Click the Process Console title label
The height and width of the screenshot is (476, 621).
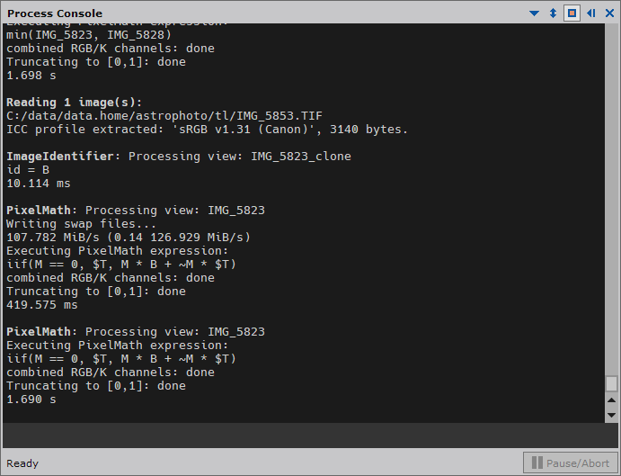point(55,13)
